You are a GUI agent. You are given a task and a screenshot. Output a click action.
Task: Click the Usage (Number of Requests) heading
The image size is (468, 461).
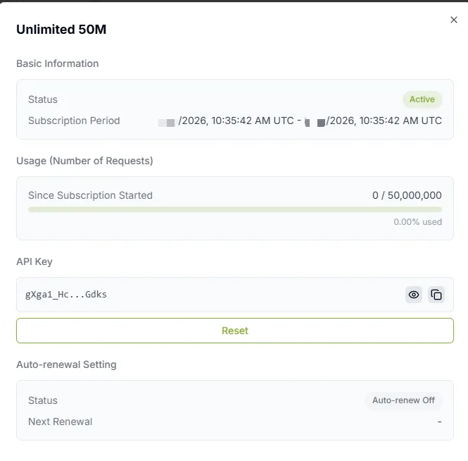pos(84,161)
